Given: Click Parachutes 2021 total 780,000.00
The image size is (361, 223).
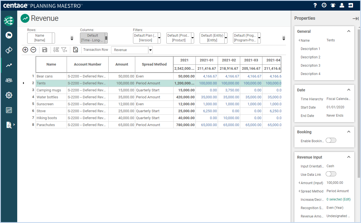Looking at the screenshot, I should pos(184,125).
